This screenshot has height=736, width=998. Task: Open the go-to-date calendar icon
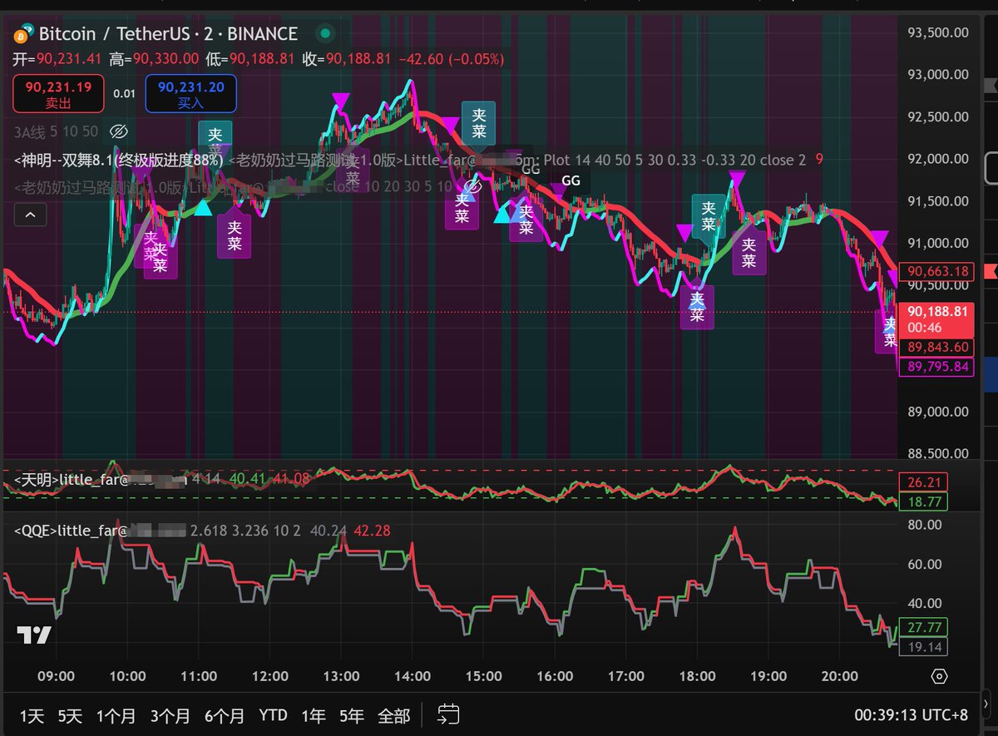tap(449, 714)
